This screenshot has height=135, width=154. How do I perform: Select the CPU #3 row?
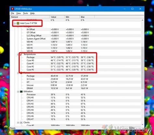(76, 107)
